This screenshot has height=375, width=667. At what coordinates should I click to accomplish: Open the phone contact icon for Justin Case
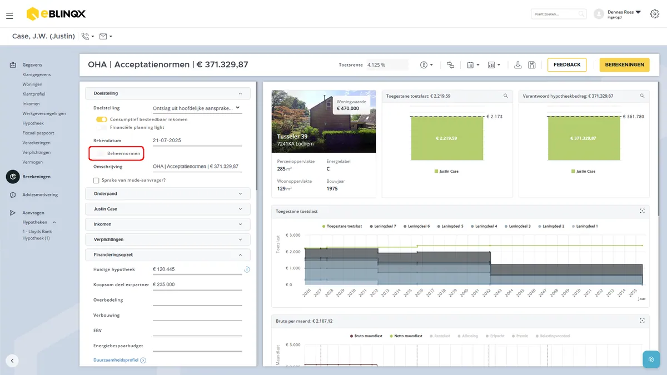87,36
